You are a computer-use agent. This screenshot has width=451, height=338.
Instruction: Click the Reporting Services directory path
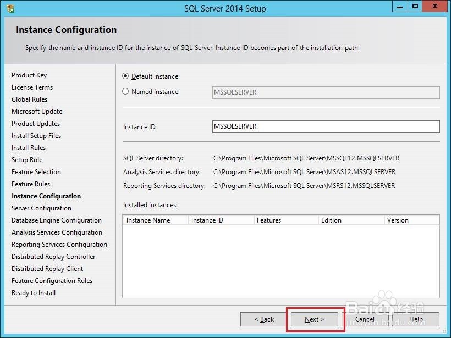(304, 186)
